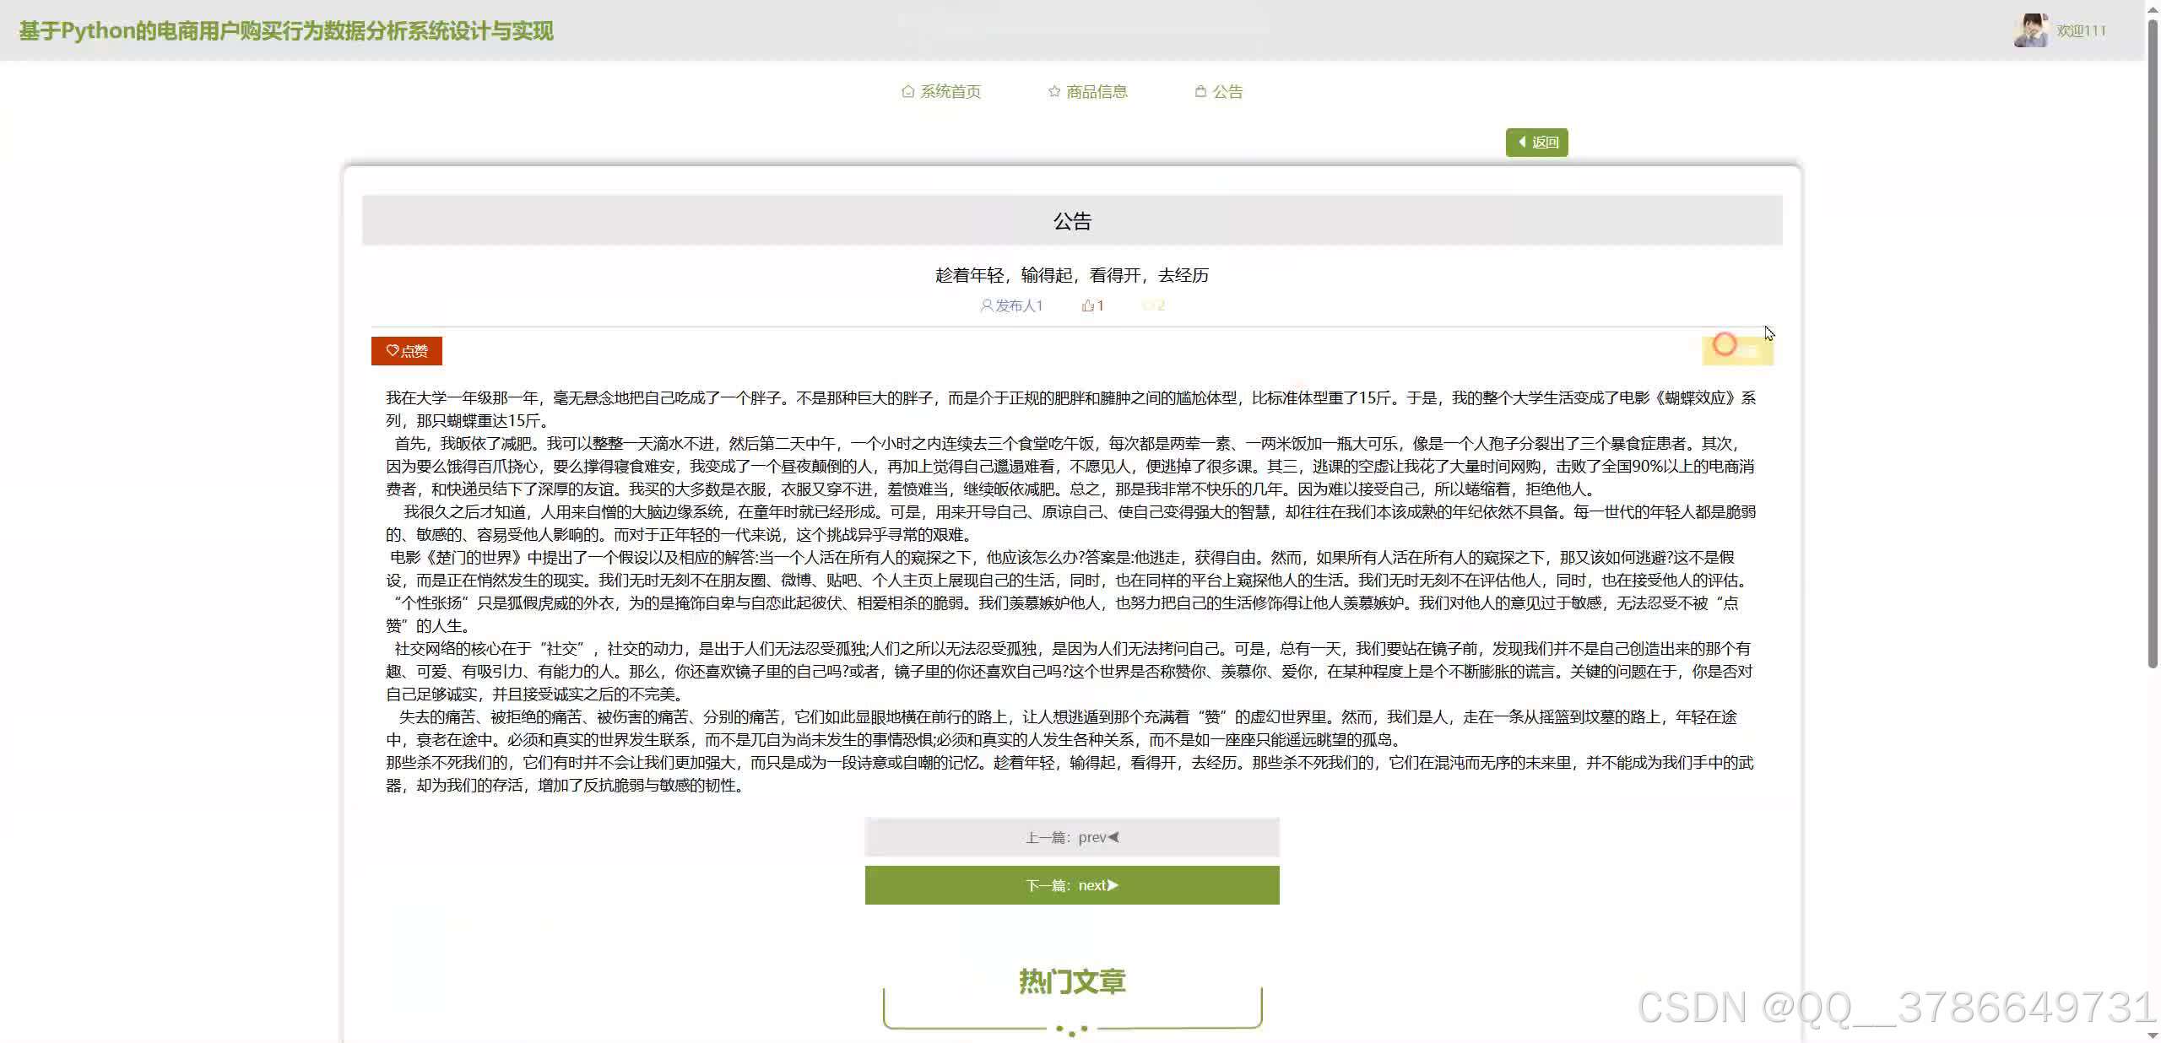Click the home icon beside 系统首页
The width and height of the screenshot is (2161, 1043).
click(907, 90)
